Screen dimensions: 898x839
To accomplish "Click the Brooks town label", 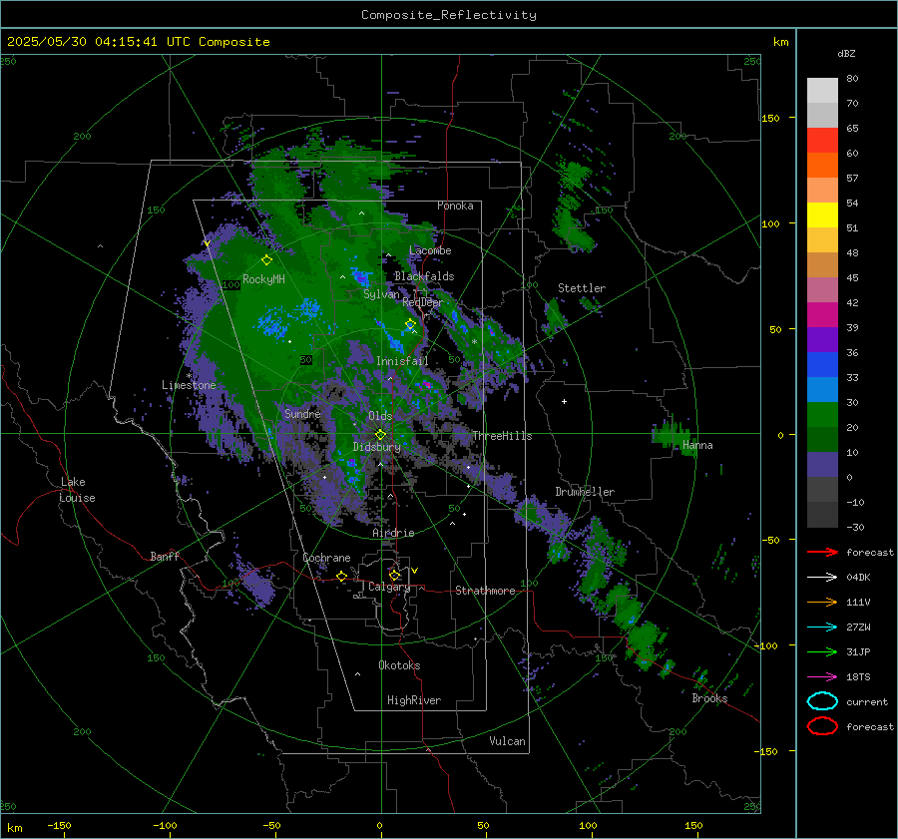I will click(709, 698).
